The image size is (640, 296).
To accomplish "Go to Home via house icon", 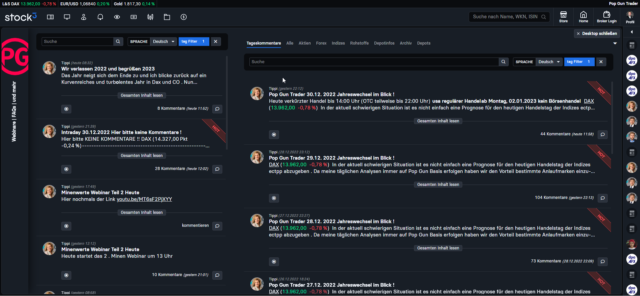I will pyautogui.click(x=583, y=17).
